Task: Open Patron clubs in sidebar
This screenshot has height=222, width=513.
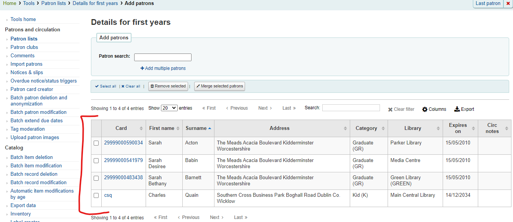Action: (x=24, y=47)
